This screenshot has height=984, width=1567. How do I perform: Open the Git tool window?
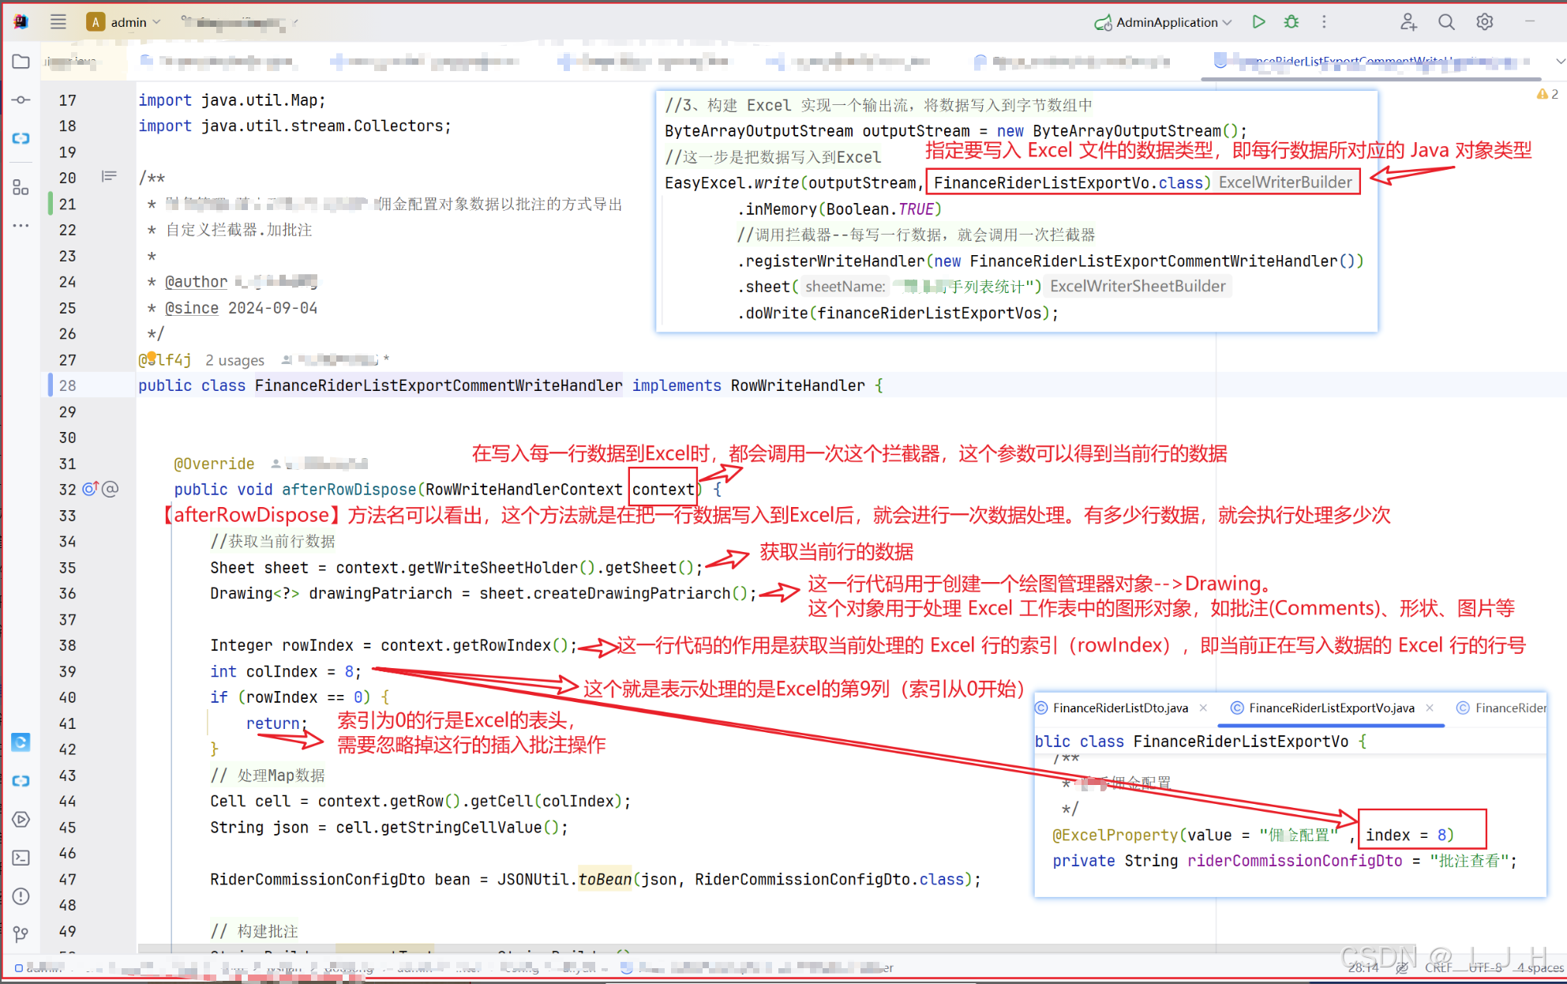pos(21,934)
